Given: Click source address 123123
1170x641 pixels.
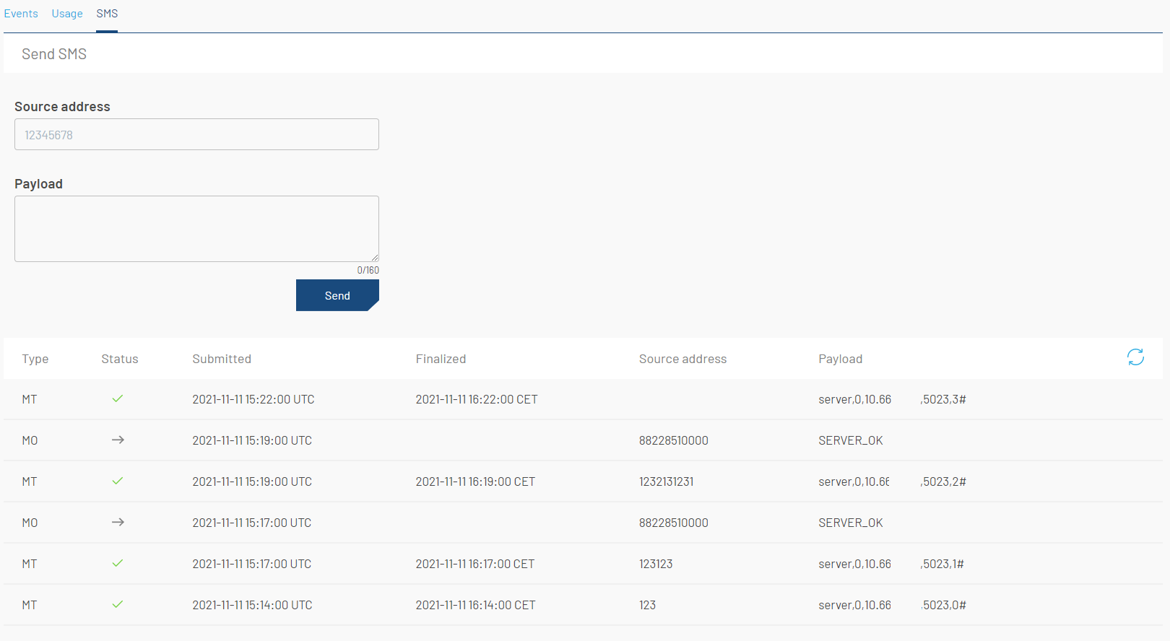Looking at the screenshot, I should click(x=656, y=564).
